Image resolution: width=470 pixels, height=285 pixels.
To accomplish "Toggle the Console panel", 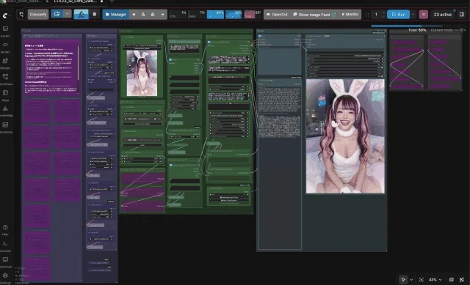I will [5, 246].
